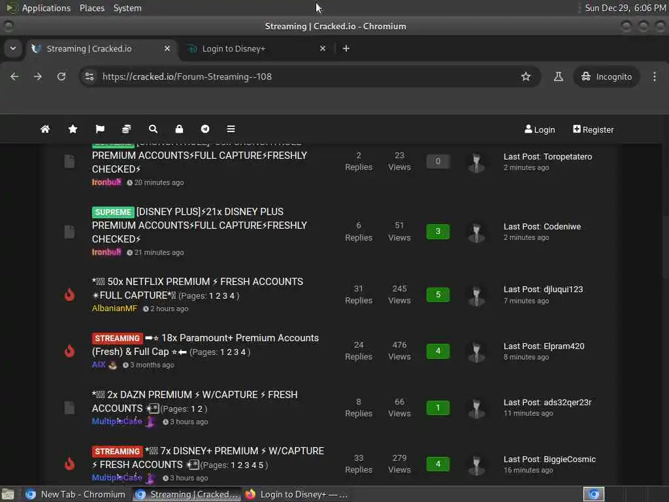Expand the tab search dropdown chevron

(13, 48)
